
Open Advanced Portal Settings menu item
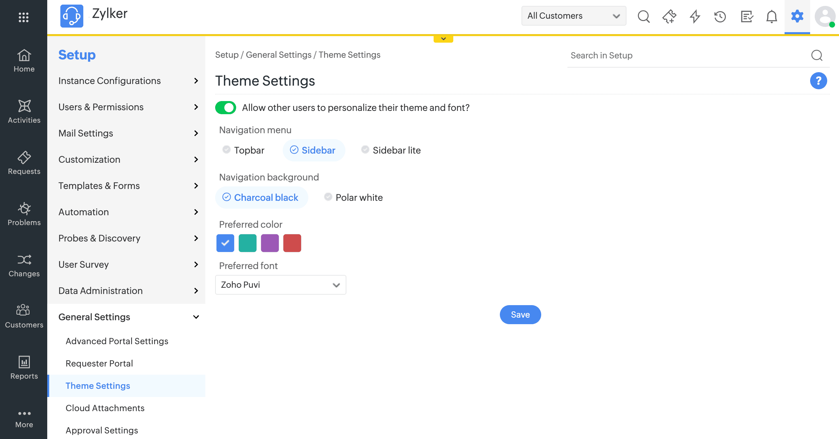[117, 341]
